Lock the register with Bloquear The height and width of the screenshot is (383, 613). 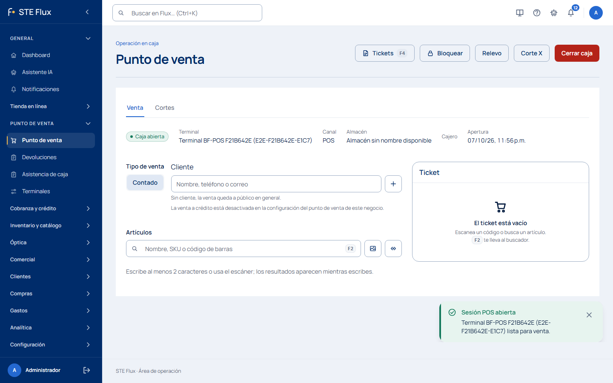[445, 53]
